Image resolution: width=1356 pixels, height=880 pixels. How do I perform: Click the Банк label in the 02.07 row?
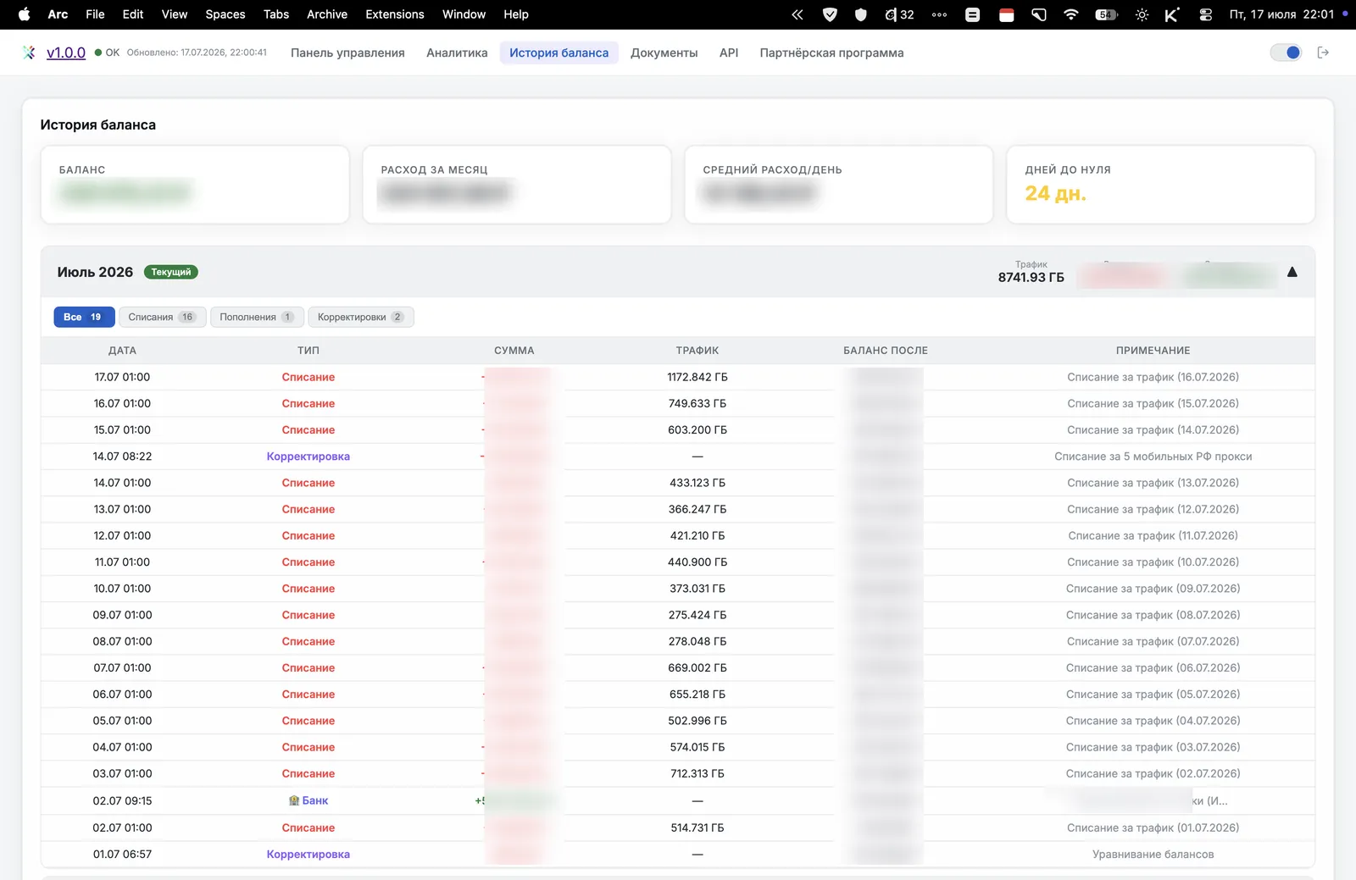click(315, 800)
